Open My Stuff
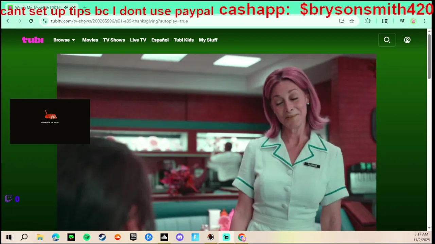The height and width of the screenshot is (244, 435). tap(208, 40)
